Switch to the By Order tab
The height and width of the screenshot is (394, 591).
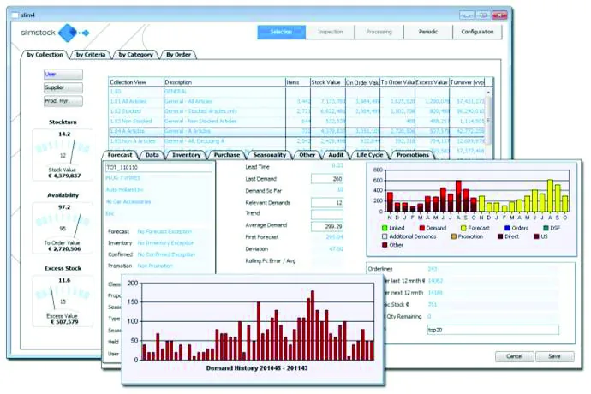pyautogui.click(x=179, y=55)
